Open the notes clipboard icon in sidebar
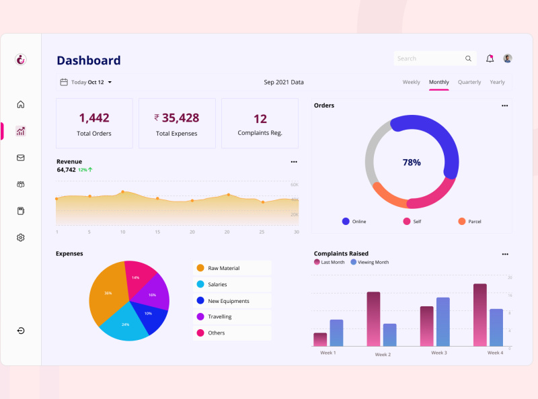The height and width of the screenshot is (399, 538). [x=21, y=210]
